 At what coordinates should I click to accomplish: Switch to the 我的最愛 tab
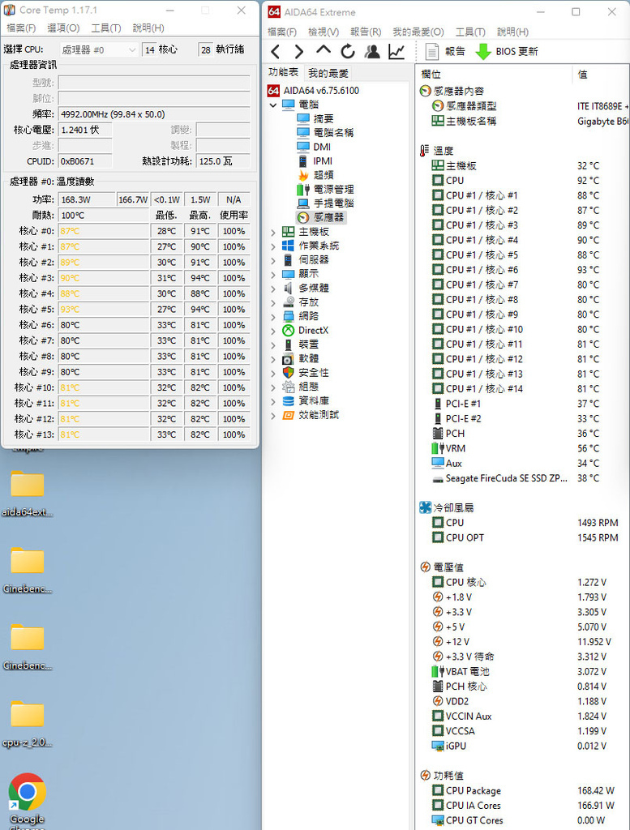point(328,73)
